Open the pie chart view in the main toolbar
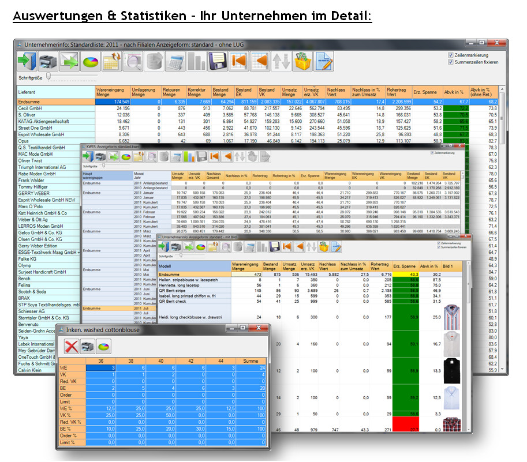527x462 pixels. (89, 61)
